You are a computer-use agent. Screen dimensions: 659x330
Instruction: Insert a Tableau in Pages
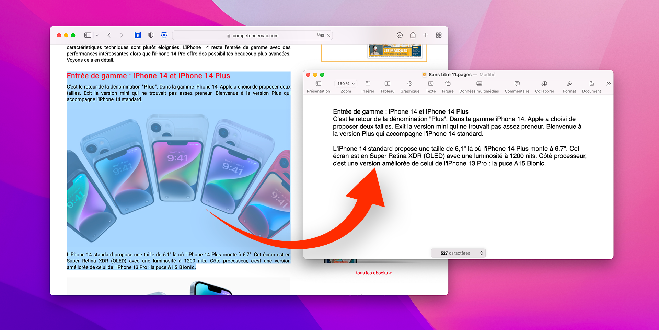pos(387,87)
